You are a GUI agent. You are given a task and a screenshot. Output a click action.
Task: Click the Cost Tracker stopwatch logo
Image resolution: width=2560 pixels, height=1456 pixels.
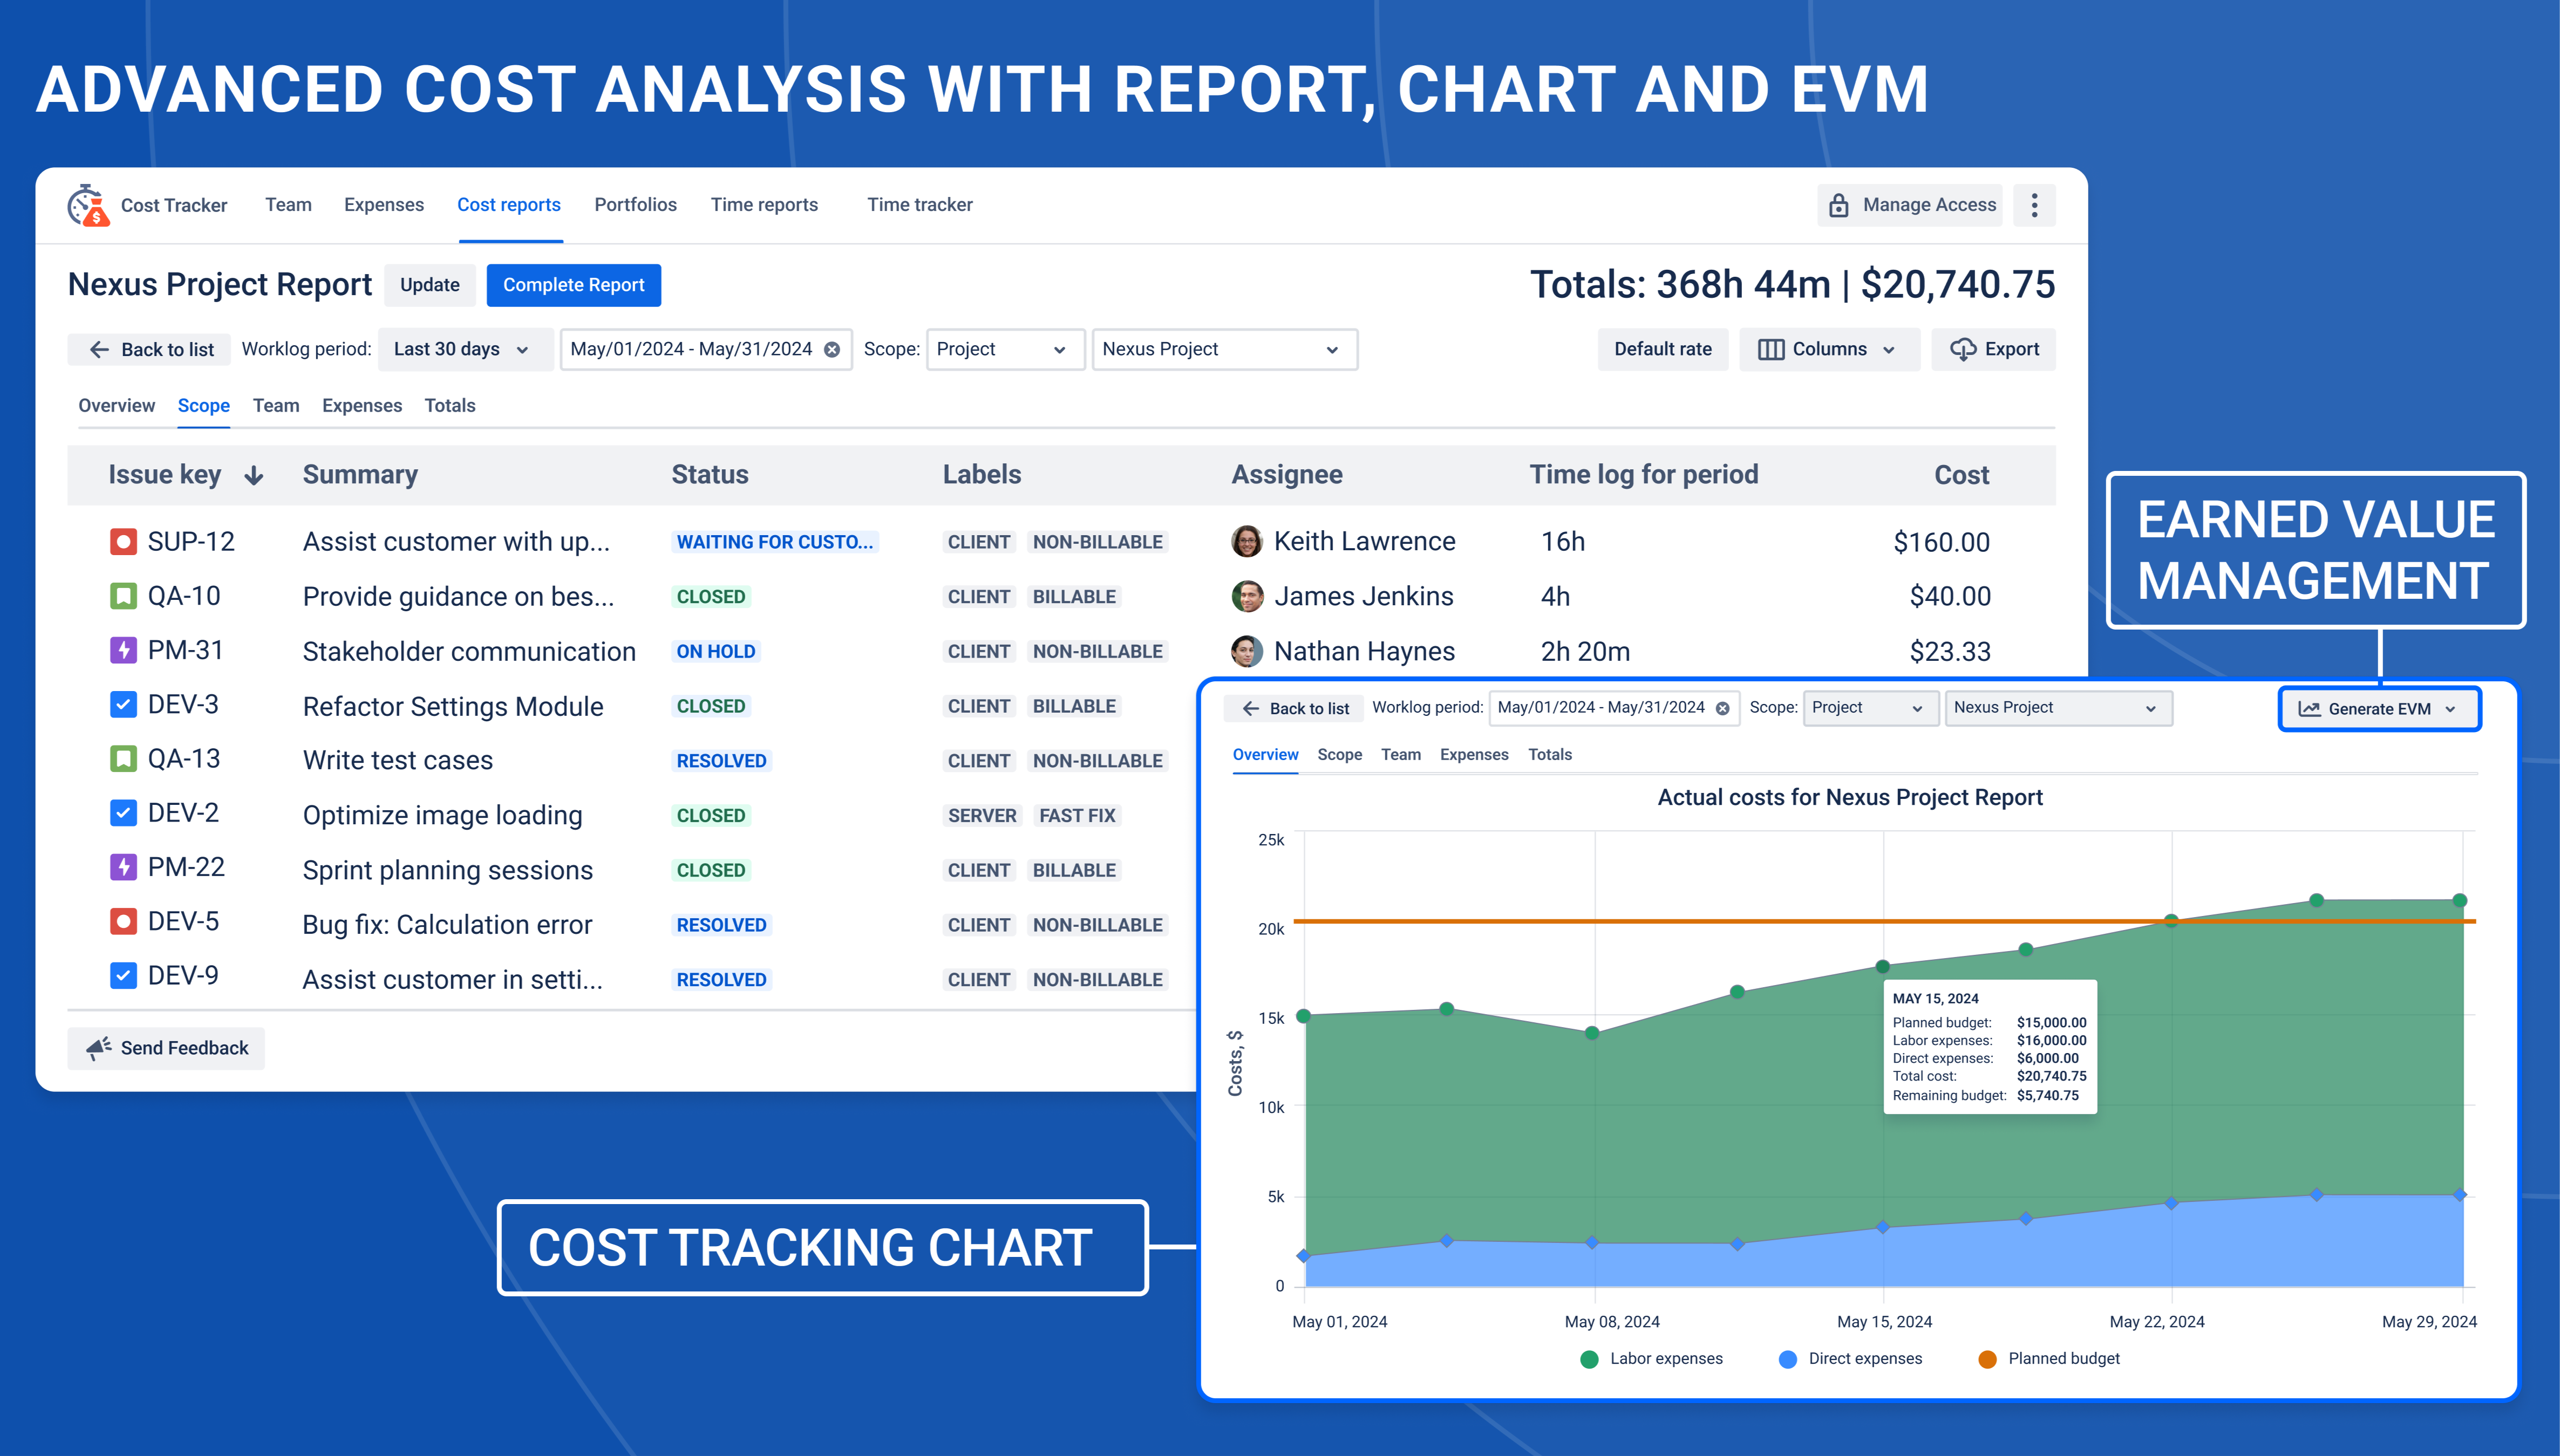88,205
